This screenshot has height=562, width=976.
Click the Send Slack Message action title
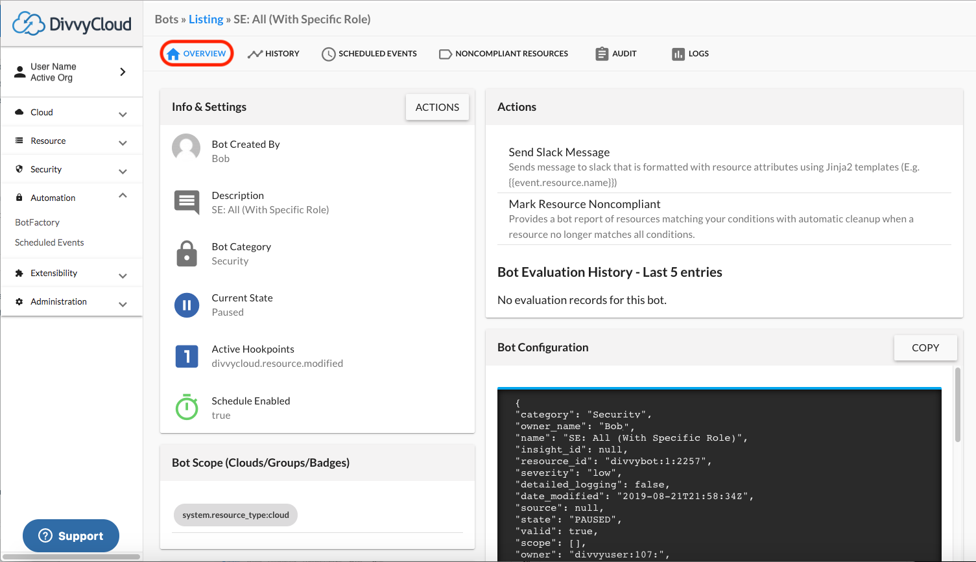[x=559, y=152]
